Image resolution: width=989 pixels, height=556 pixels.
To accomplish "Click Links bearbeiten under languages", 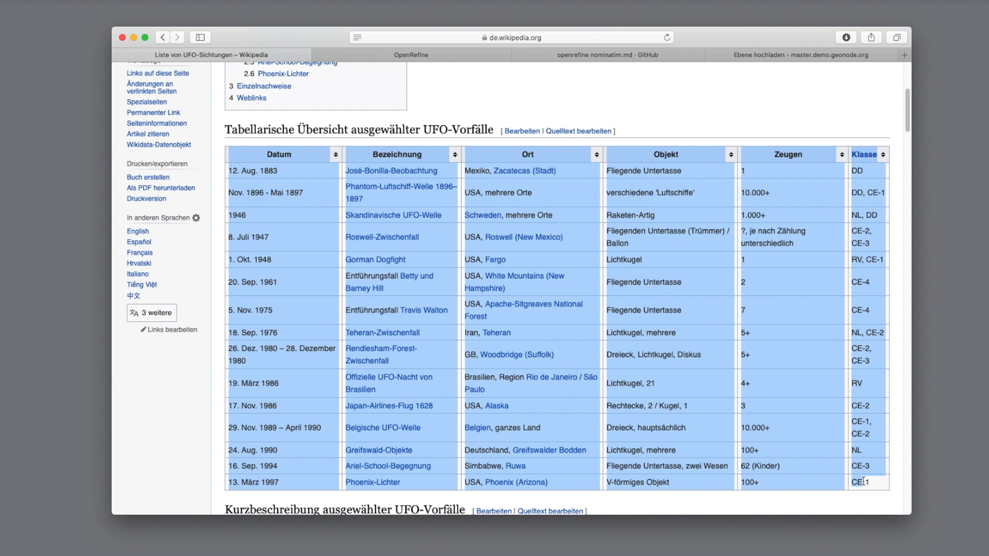I will pyautogui.click(x=172, y=329).
